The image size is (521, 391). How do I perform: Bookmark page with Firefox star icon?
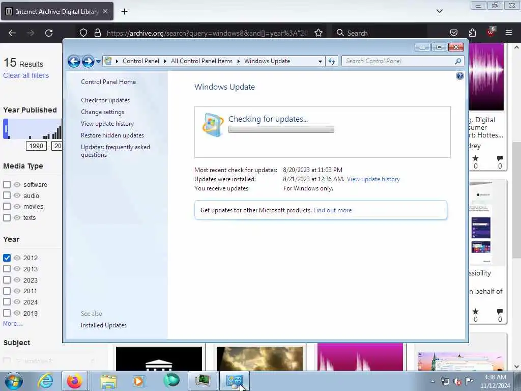click(319, 33)
